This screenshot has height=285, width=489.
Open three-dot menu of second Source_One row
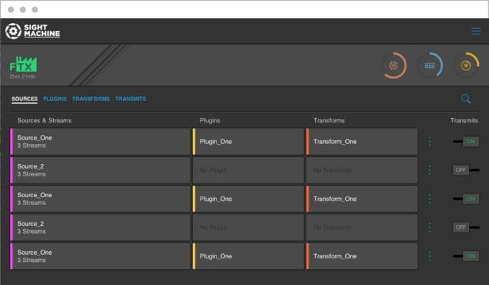tap(430, 199)
